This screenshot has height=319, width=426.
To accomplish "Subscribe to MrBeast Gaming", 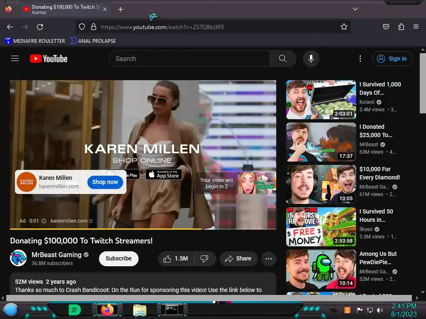I will [119, 258].
